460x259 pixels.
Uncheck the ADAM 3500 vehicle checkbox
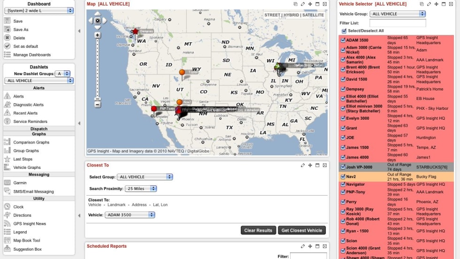pos(343,40)
